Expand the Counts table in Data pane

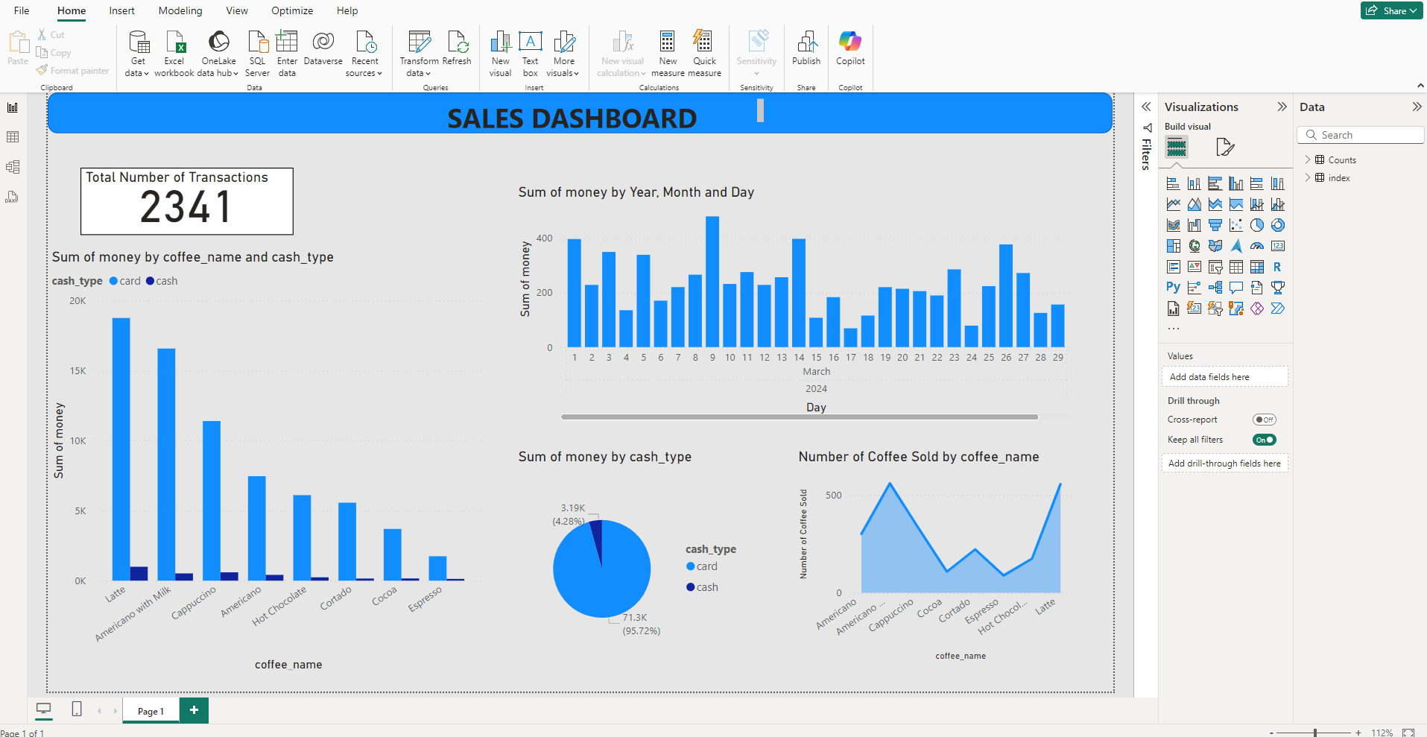coord(1308,159)
